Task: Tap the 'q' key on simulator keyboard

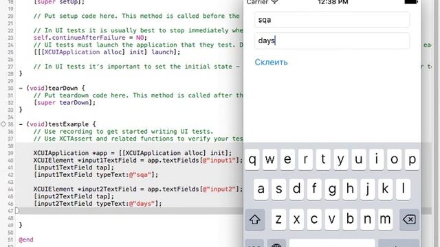Action: point(252,160)
